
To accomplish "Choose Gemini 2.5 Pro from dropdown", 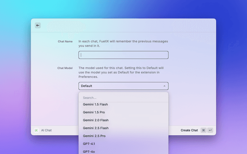I will pos(94,136).
